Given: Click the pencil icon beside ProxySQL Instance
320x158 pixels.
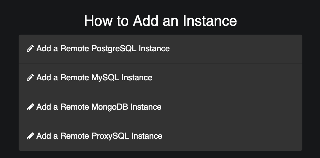Looking at the screenshot, I should (x=30, y=136).
